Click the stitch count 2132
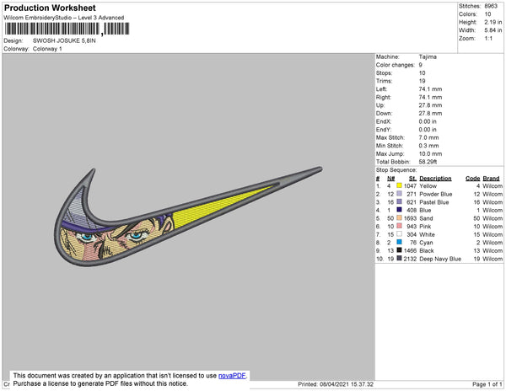The width and height of the screenshot is (506, 391). click(410, 259)
